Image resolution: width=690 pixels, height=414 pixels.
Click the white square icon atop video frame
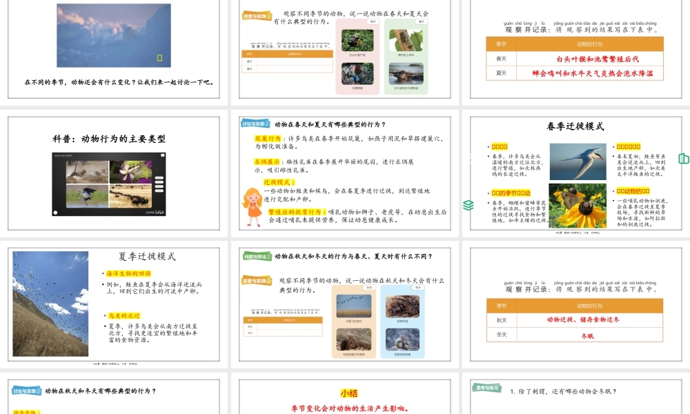(162, 155)
